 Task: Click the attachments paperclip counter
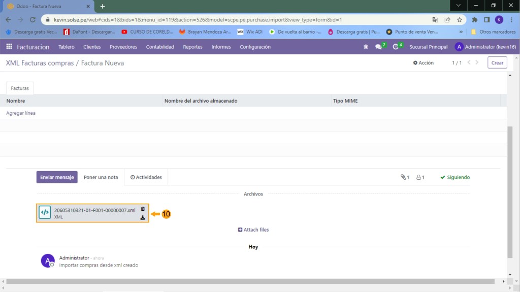pos(405,177)
